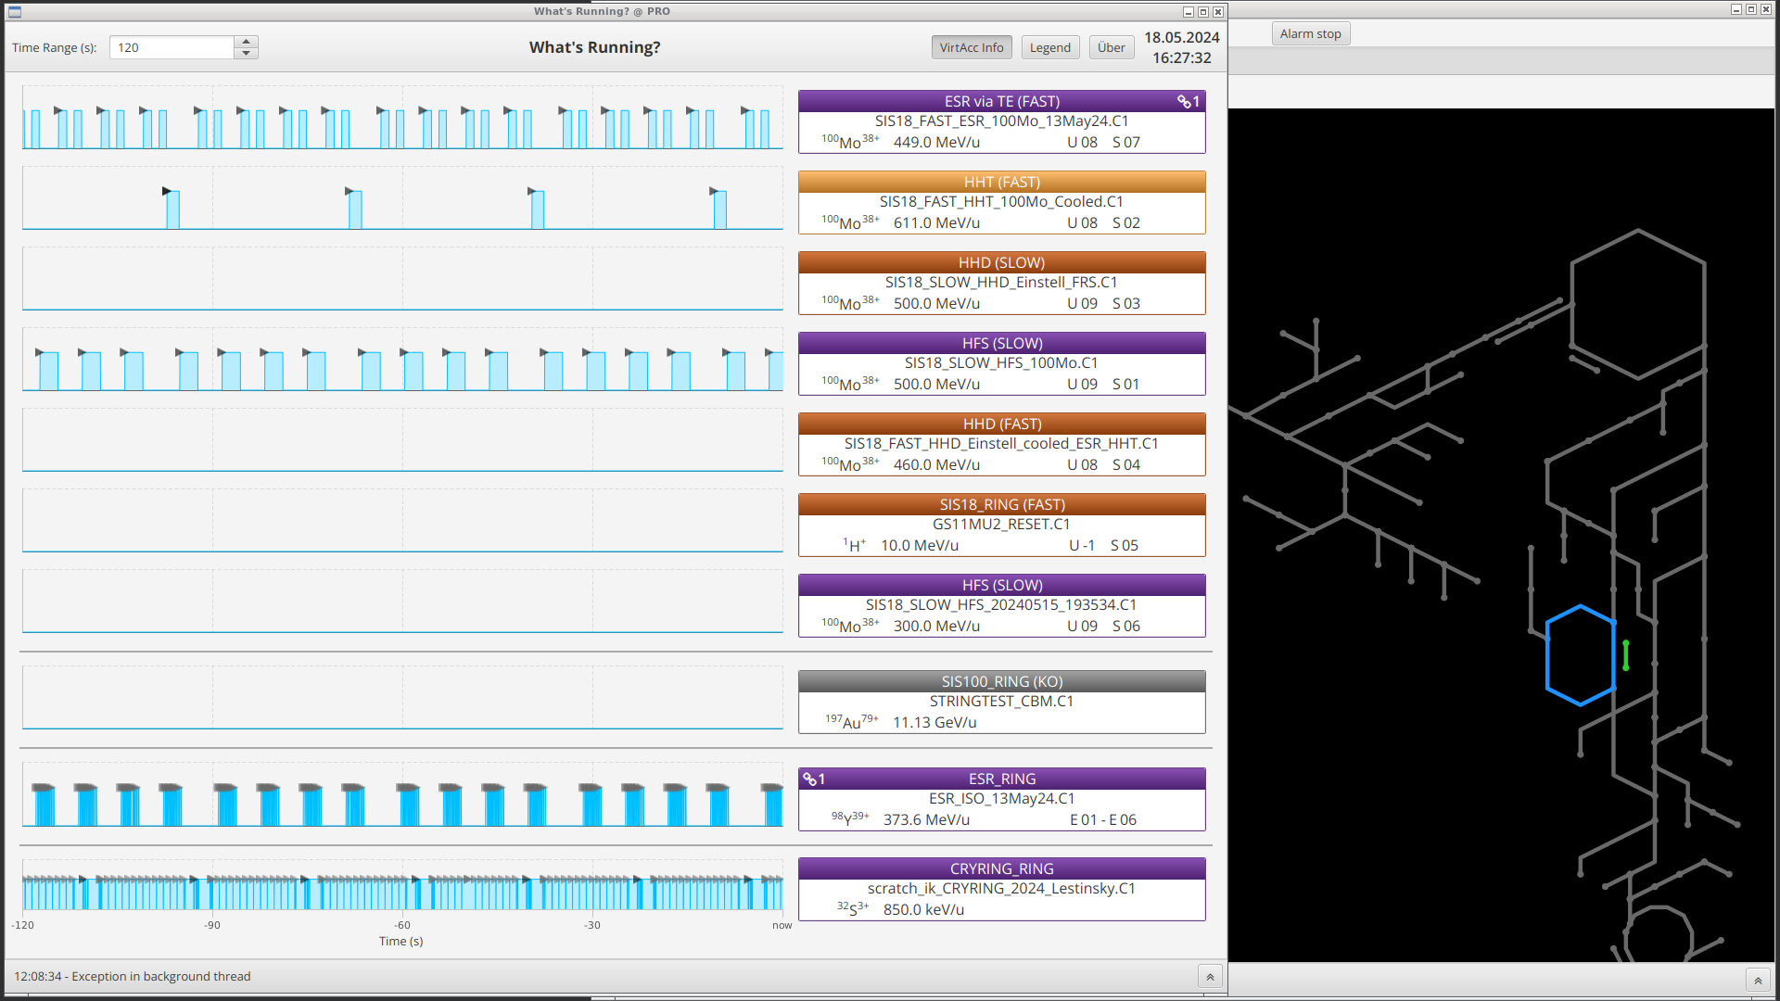Viewport: 1780px width, 1001px height.
Task: Click the VirtAcc Info button
Action: coord(971,47)
